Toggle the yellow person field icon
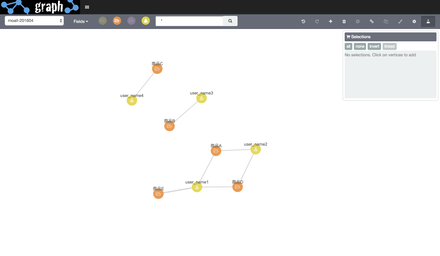The image size is (440, 256). point(145,20)
